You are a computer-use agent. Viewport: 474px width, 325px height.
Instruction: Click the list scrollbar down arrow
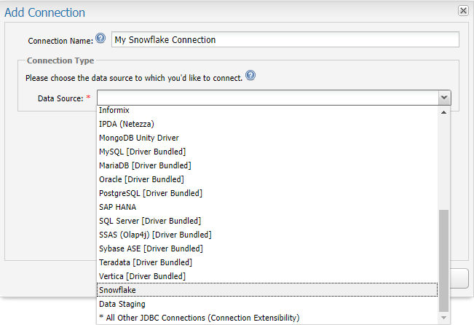[443, 318]
